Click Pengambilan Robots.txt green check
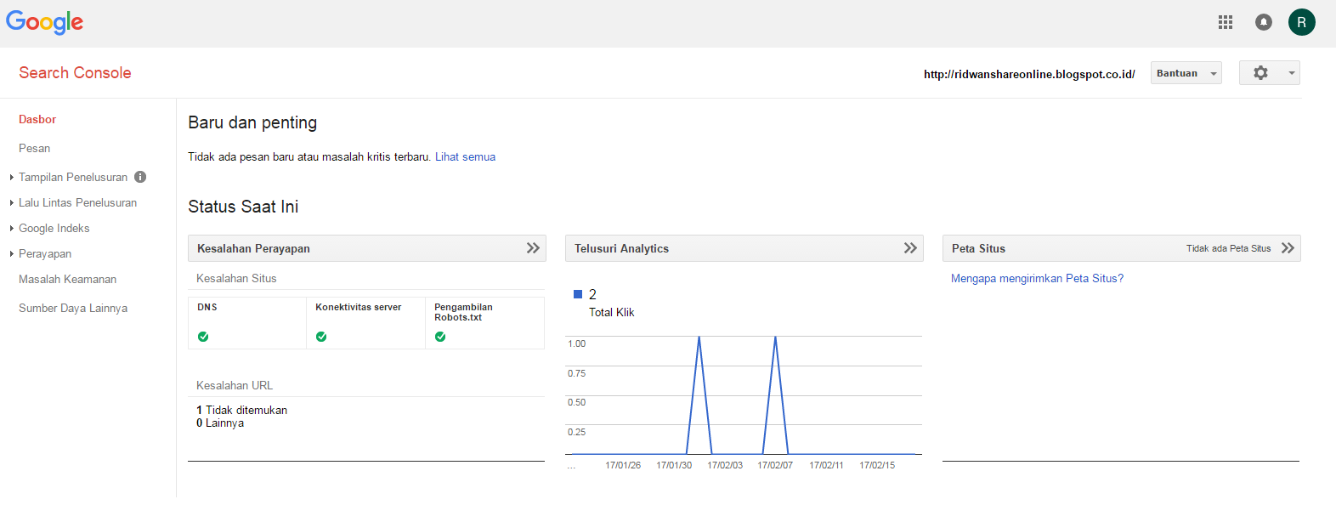Screen dimensions: 1336x505 tap(440, 337)
